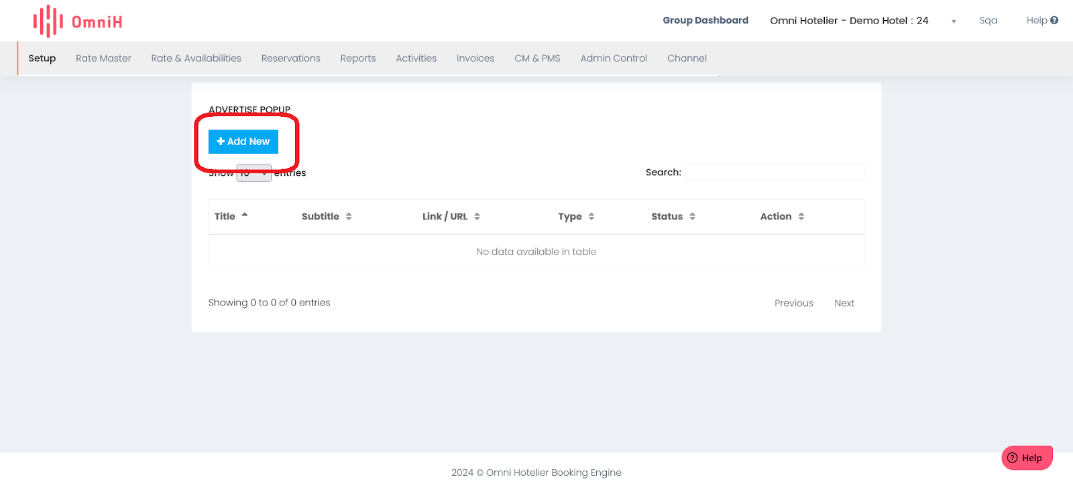Click the Status column header text
This screenshot has width=1073, height=492.
(667, 216)
